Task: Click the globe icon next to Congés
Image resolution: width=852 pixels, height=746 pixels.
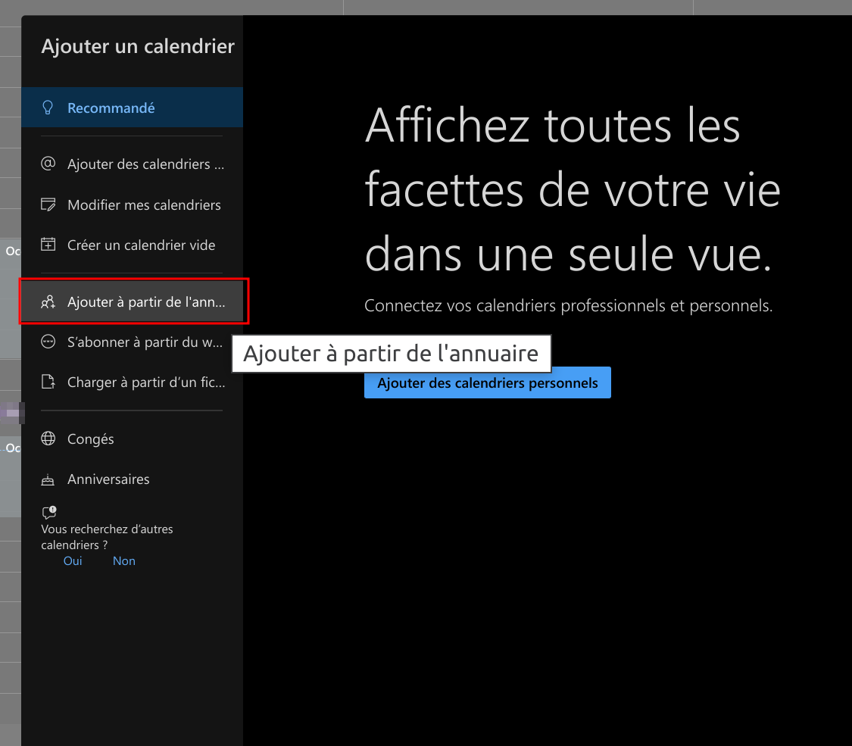Action: point(48,439)
